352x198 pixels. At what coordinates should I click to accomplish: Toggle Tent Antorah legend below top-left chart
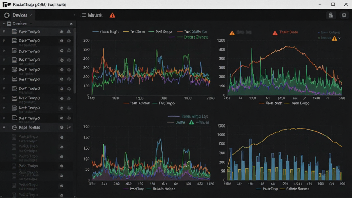[x=136, y=103]
